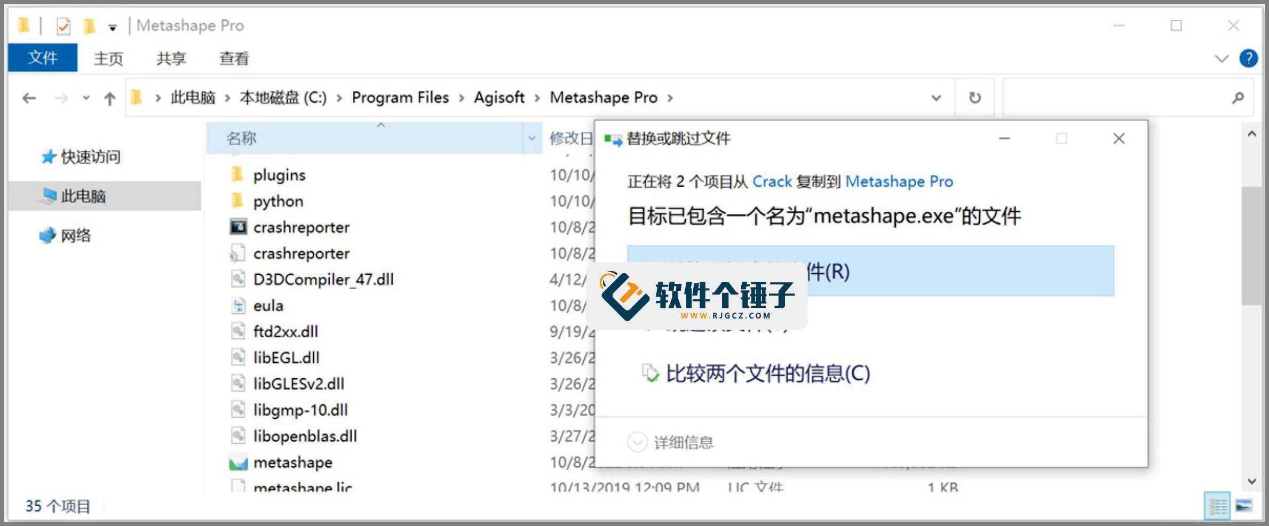Click the libgmp-10.dll file name
1269x526 pixels.
pos(300,410)
